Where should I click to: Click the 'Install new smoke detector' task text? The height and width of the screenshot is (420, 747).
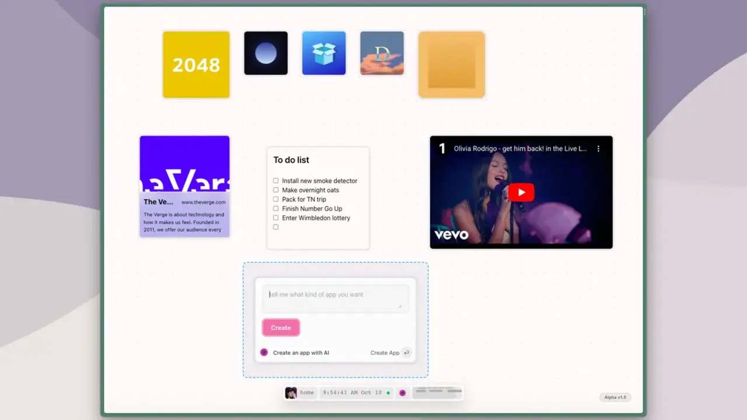(x=320, y=181)
